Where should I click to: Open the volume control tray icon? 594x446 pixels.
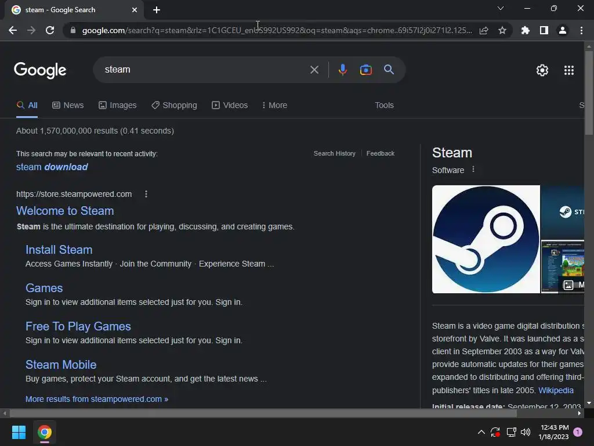pos(526,432)
